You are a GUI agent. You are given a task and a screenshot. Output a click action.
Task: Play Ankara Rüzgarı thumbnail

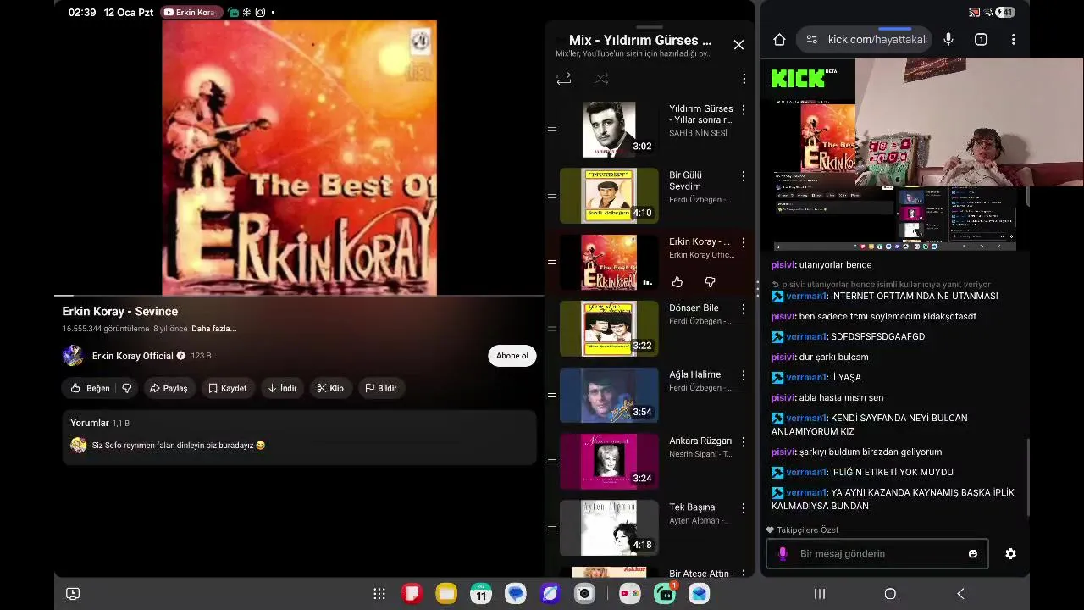pyautogui.click(x=609, y=462)
